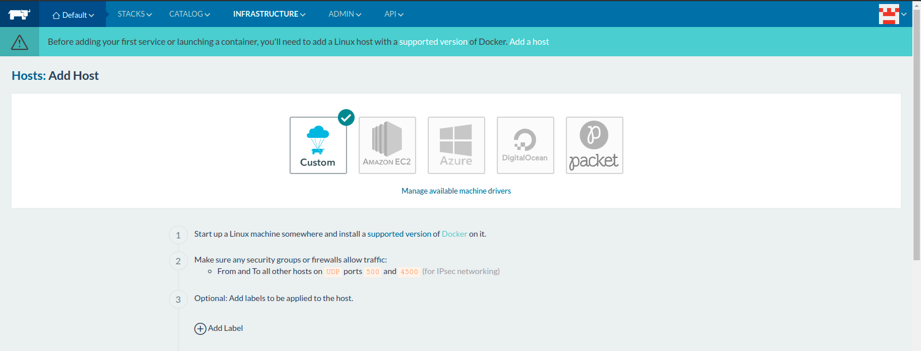This screenshot has height=351, width=921.
Task: Click the Rancher cow logo
Action: tap(19, 14)
